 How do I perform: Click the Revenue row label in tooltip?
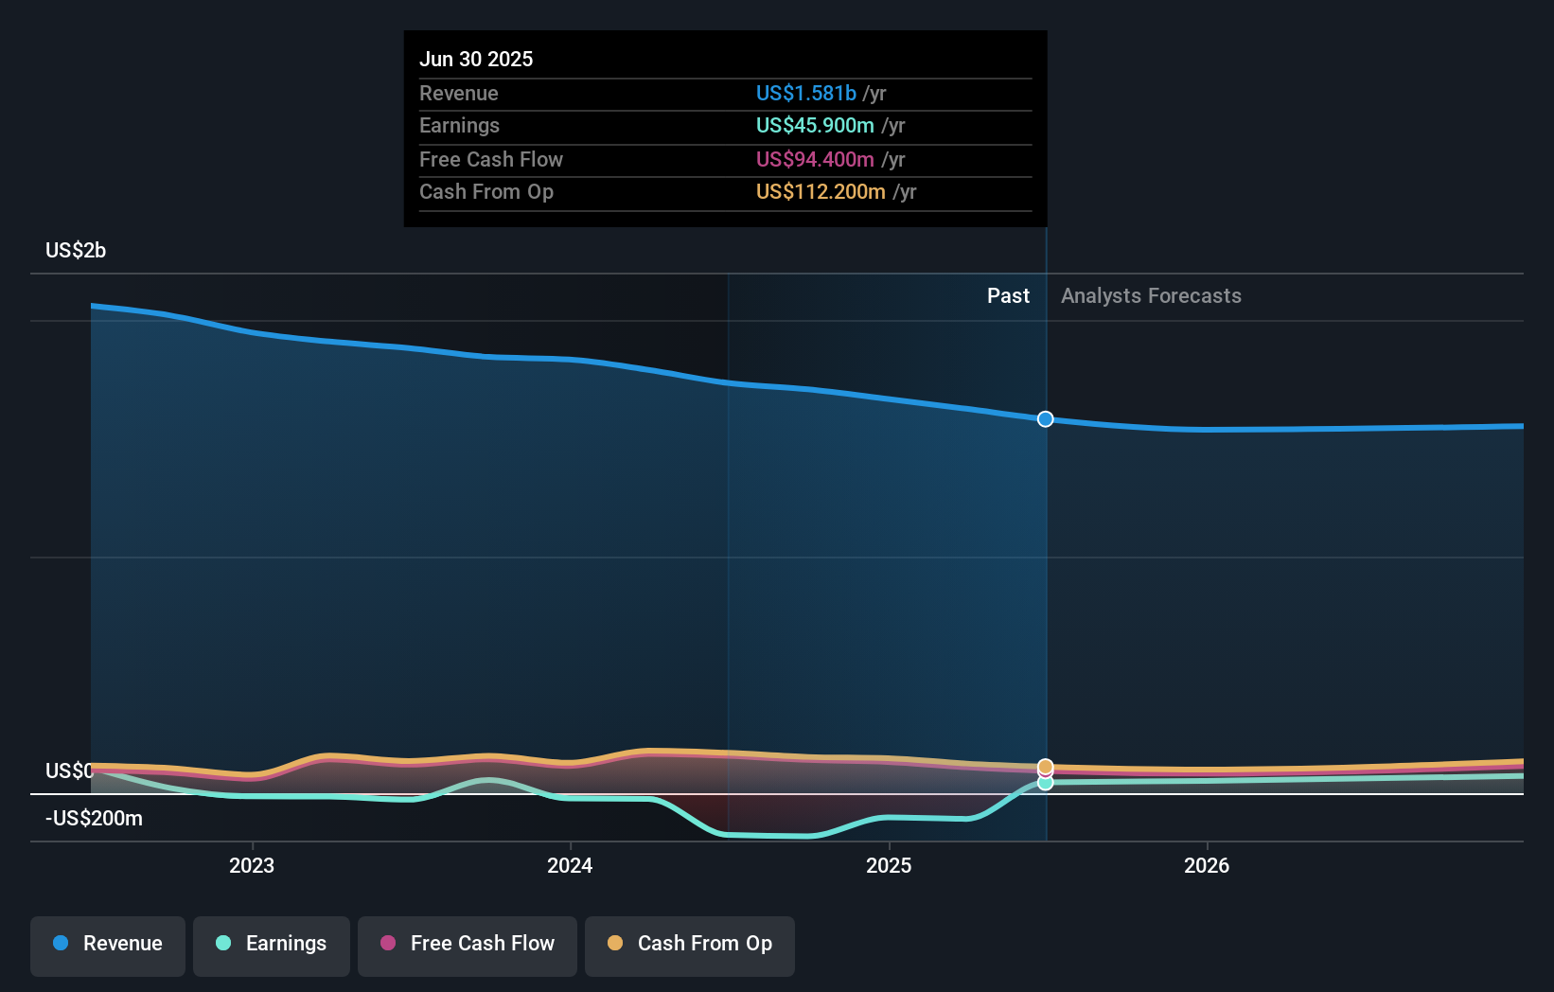tap(458, 93)
